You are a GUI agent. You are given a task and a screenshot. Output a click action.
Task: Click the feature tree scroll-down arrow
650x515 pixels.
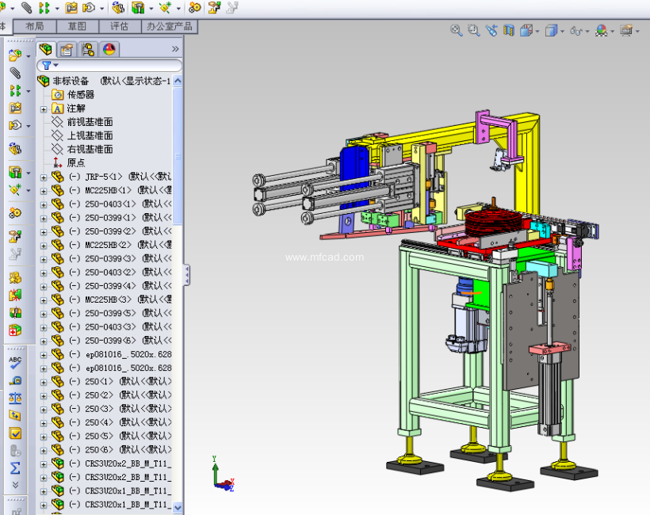coord(178,507)
